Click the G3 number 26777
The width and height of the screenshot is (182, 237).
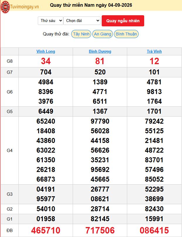(100, 189)
